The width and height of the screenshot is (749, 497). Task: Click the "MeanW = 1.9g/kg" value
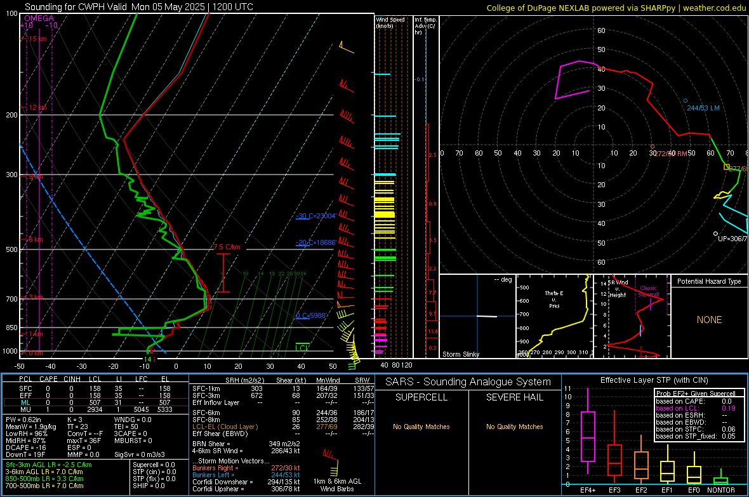click(x=30, y=427)
